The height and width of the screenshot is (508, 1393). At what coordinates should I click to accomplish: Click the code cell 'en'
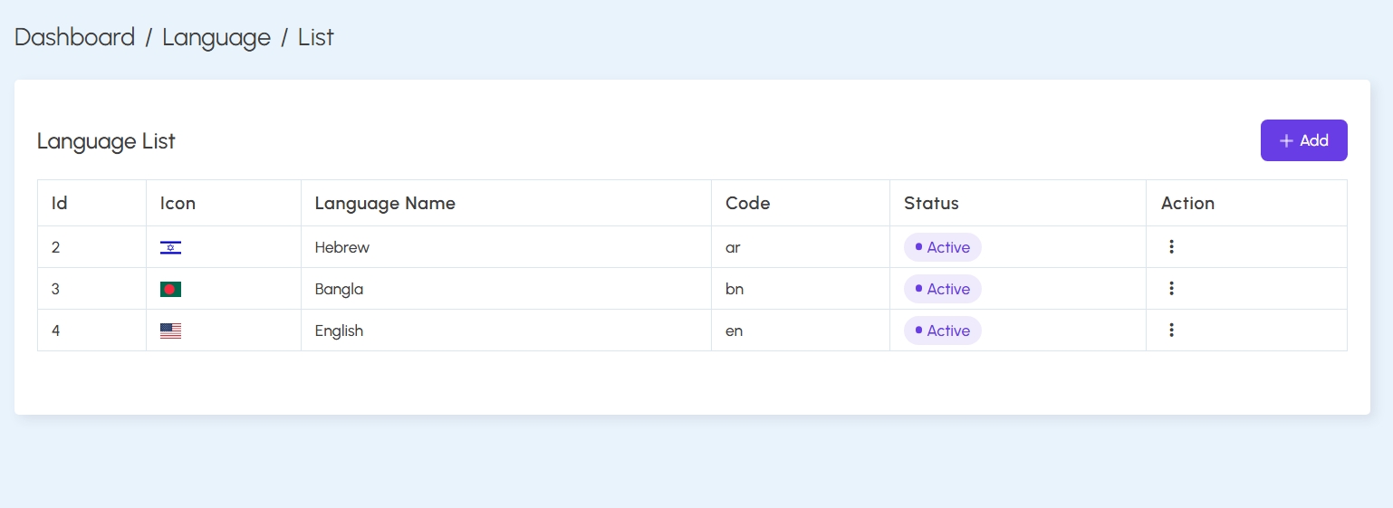point(801,331)
